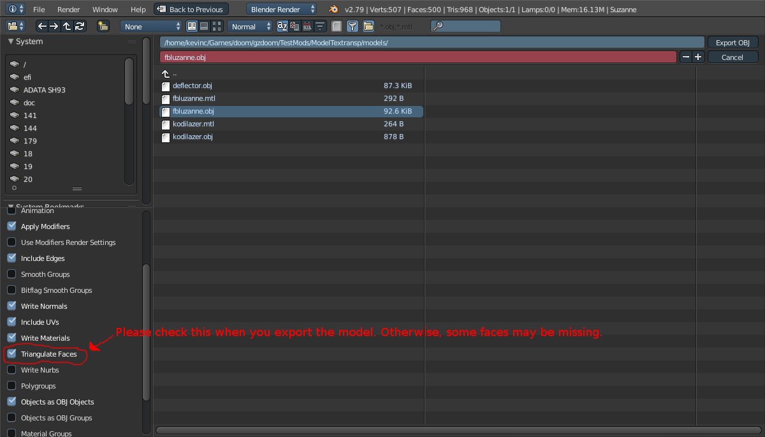This screenshot has height=437, width=765.
Task: Select the fbluzanne.mtl file
Action: 291,98
